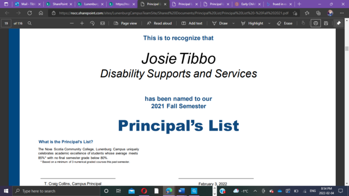Screen dimensions: 349x196
Task: Switch to Microsoft Edge on taskbar
Action: pos(169,191)
